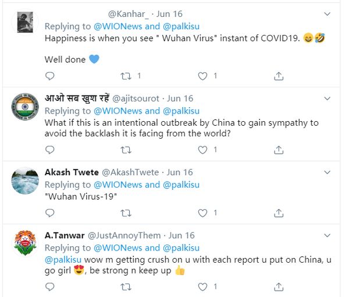
Task: Reply to Akash Twete's tweet
Action: [x=50, y=213]
